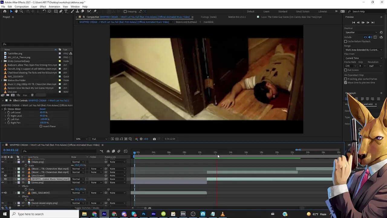Click the current timecode 0:34:01:12

click(11, 150)
